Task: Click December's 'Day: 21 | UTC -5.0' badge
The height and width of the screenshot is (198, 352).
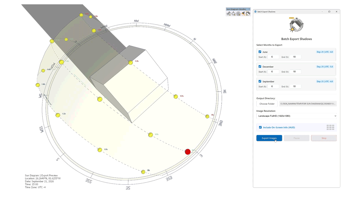Action: click(324, 67)
